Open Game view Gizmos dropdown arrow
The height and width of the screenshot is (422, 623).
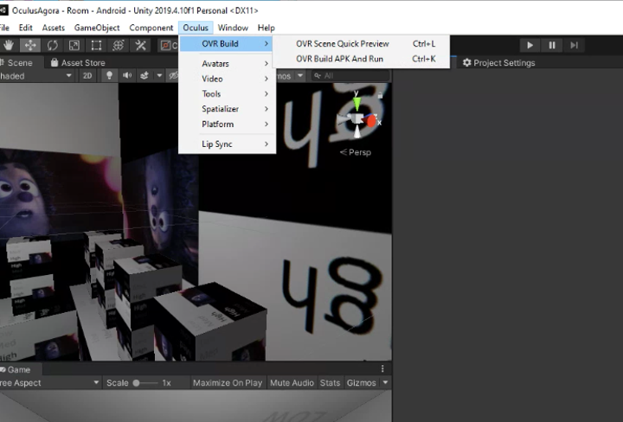tap(385, 383)
